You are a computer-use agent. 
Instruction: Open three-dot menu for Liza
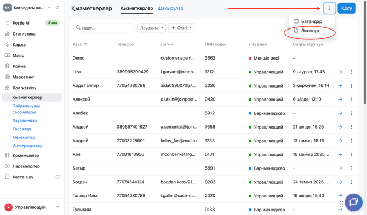[x=351, y=72]
